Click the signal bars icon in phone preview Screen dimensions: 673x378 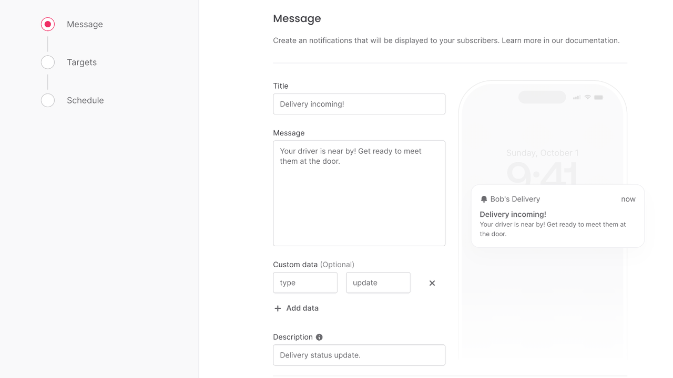pos(577,97)
